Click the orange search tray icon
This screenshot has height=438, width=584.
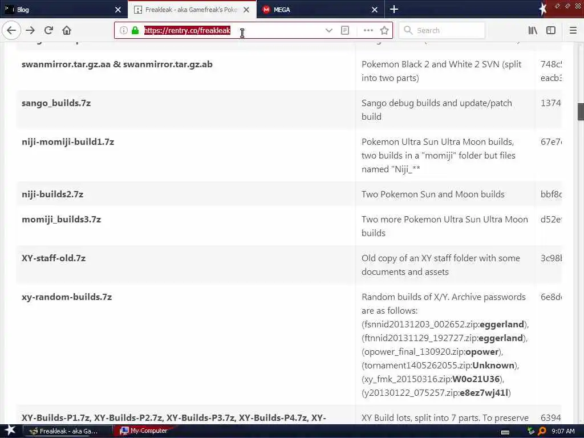[x=542, y=431]
